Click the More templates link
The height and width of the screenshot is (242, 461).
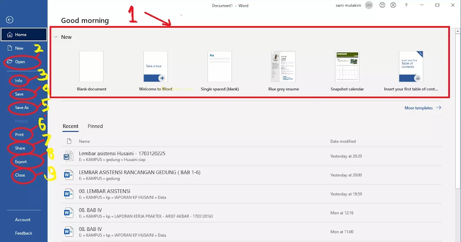tap(423, 108)
